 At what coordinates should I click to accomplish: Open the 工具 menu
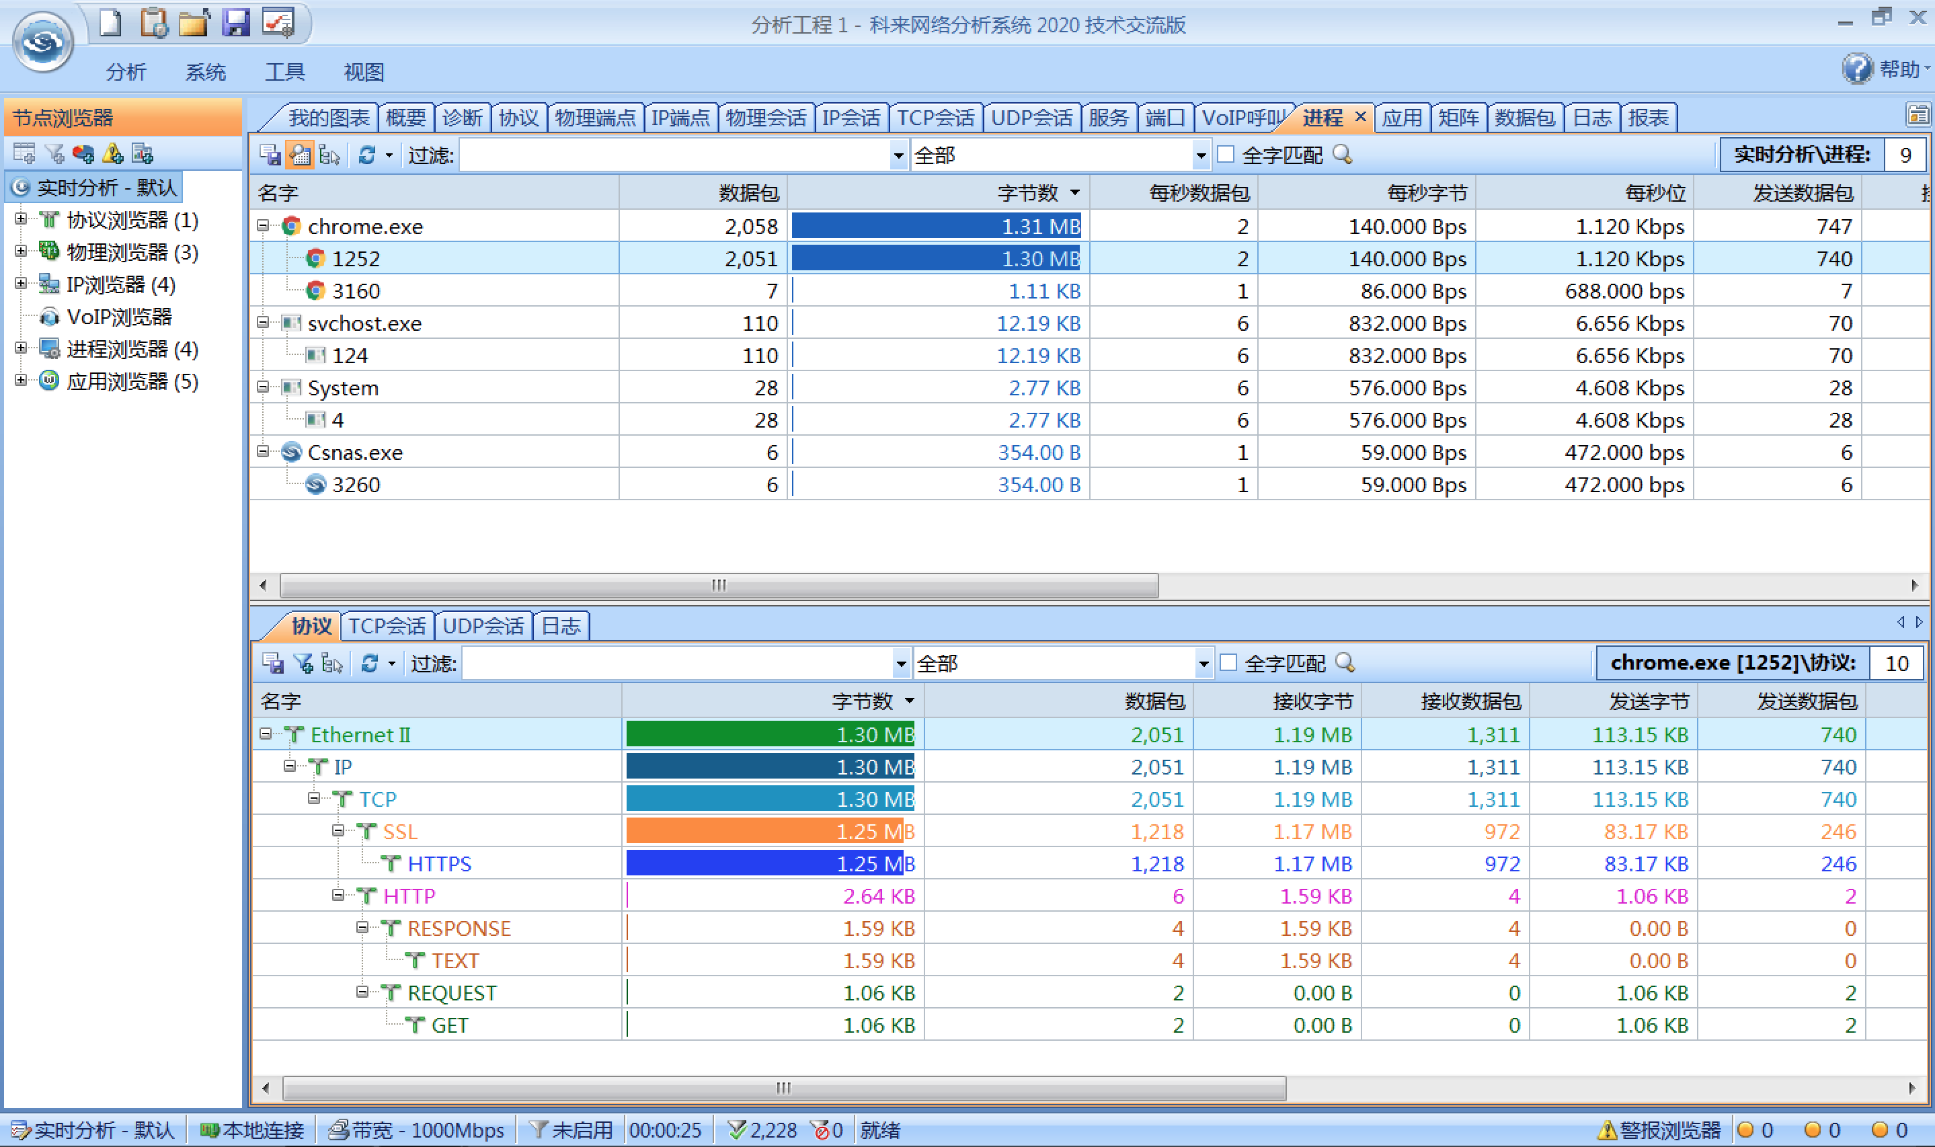tap(284, 72)
